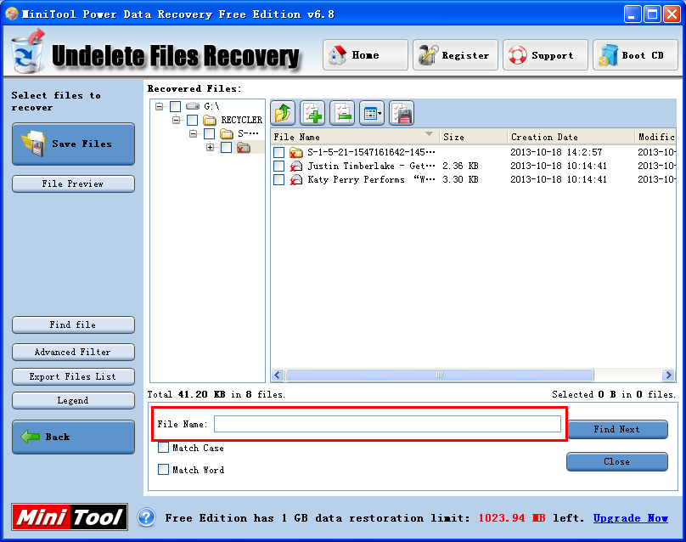Check the RECYCLER folder checkbox

coord(193,120)
